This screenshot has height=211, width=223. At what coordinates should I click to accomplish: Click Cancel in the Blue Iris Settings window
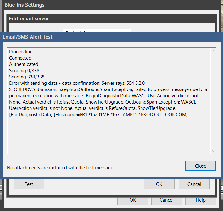coord(166,201)
